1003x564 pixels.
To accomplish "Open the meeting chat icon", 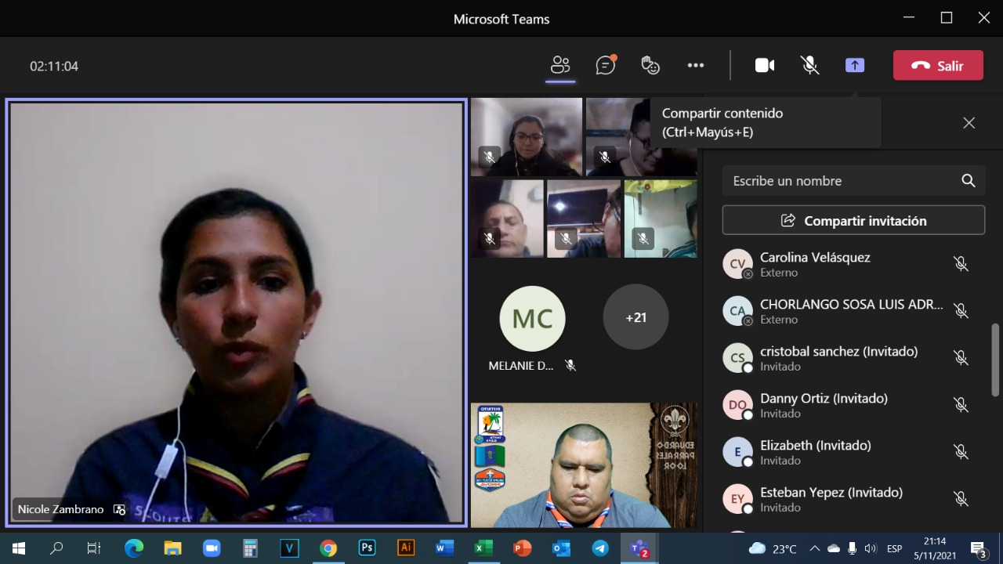I will [605, 66].
